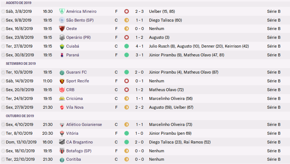290x164 pixels.
Task: Click the Cuiabá club crest icon
Action: click(62, 46)
